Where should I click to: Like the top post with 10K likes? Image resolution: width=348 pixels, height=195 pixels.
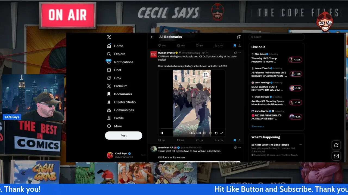click(200, 45)
